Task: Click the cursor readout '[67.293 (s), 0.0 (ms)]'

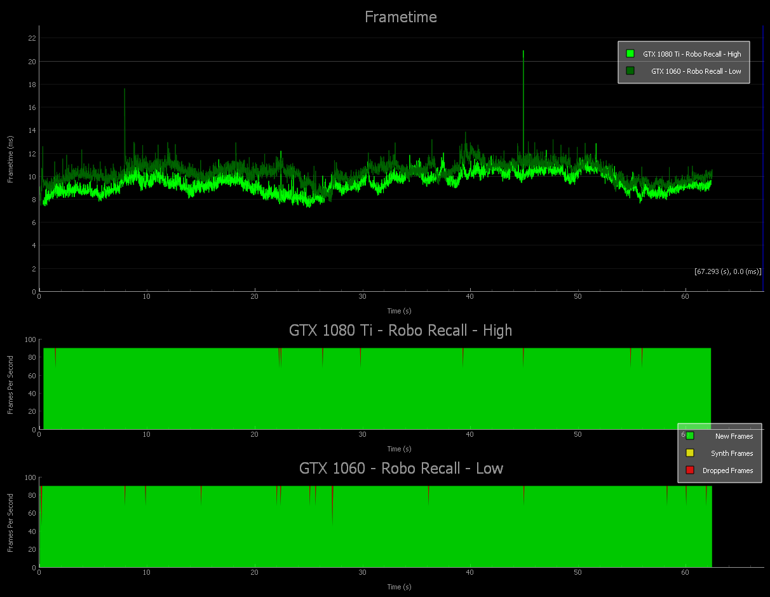Action: click(728, 271)
